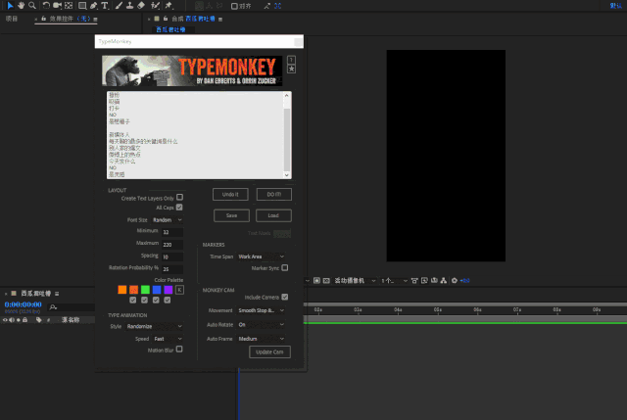Select the composition tab under the viewer header
This screenshot has height=420, width=627.
coord(170,29)
